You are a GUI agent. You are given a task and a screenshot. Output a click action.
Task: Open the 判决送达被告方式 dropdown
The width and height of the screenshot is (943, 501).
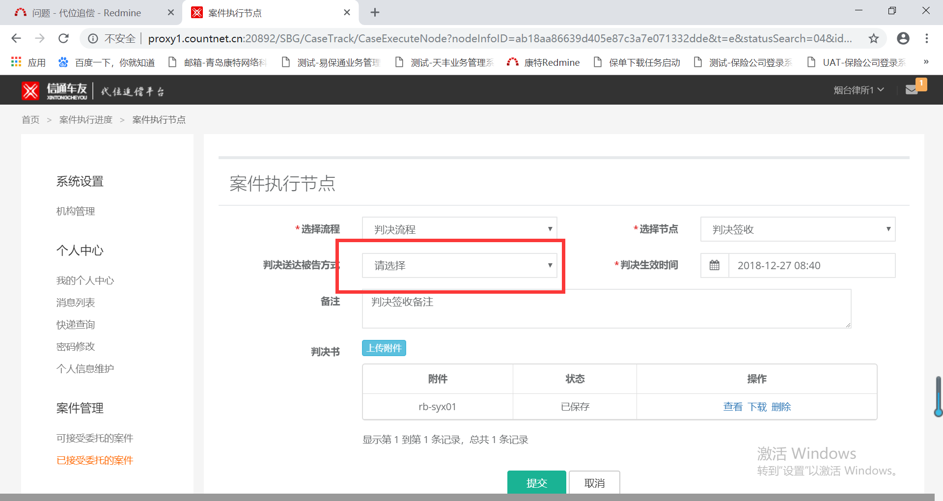pos(459,265)
